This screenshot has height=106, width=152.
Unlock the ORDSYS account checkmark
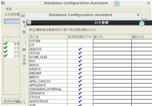[x=80, y=69]
